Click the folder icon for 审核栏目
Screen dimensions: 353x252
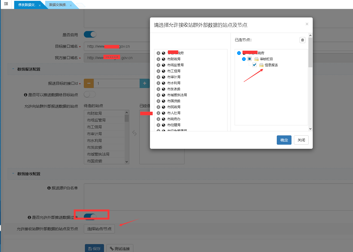[x=256, y=59]
